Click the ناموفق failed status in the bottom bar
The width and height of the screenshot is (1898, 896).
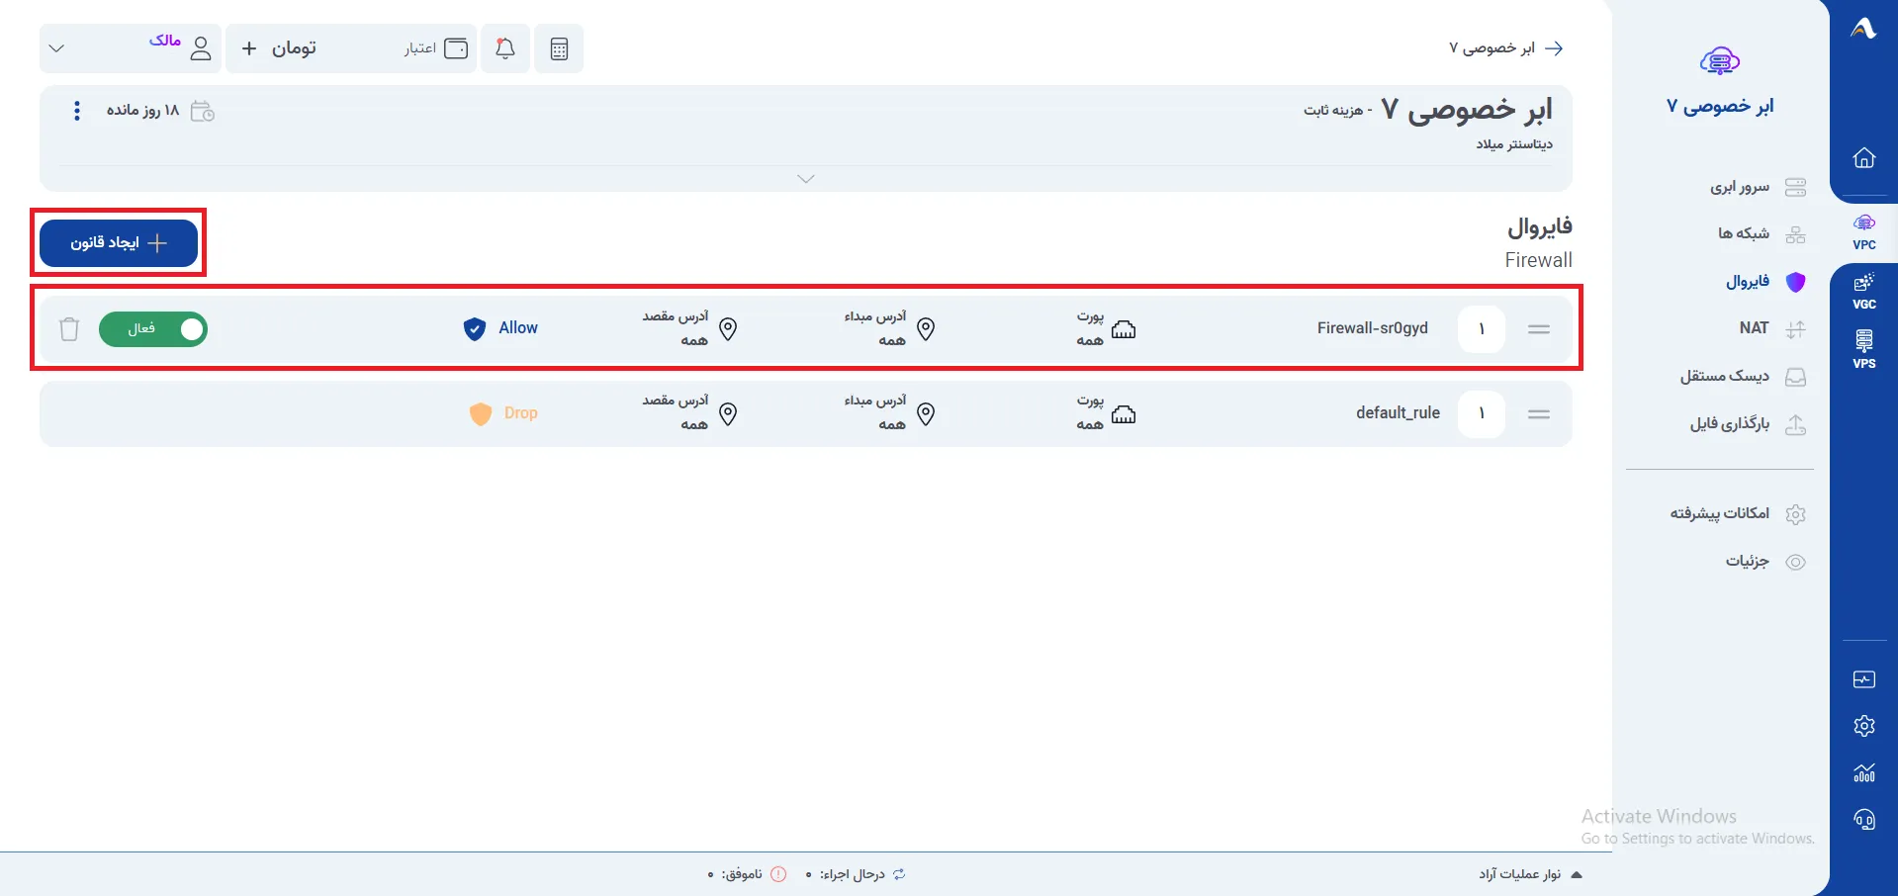(x=748, y=874)
